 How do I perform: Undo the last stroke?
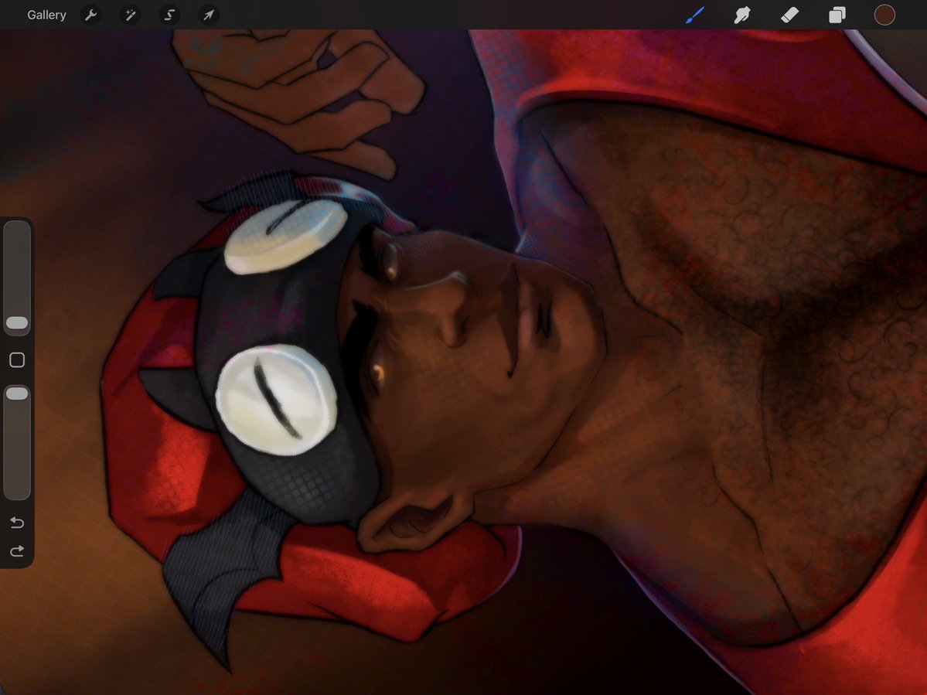[17, 523]
